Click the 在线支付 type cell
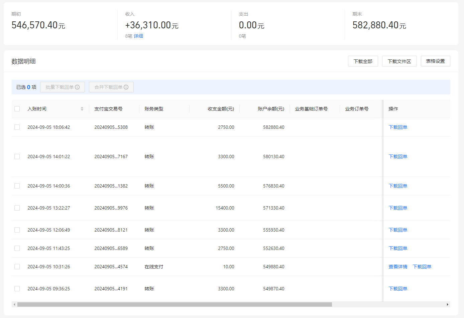 tap(154, 267)
